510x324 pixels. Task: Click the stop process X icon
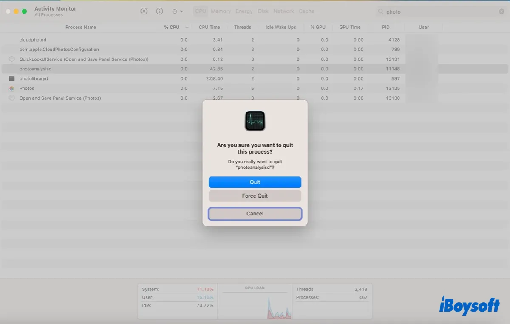tap(144, 11)
